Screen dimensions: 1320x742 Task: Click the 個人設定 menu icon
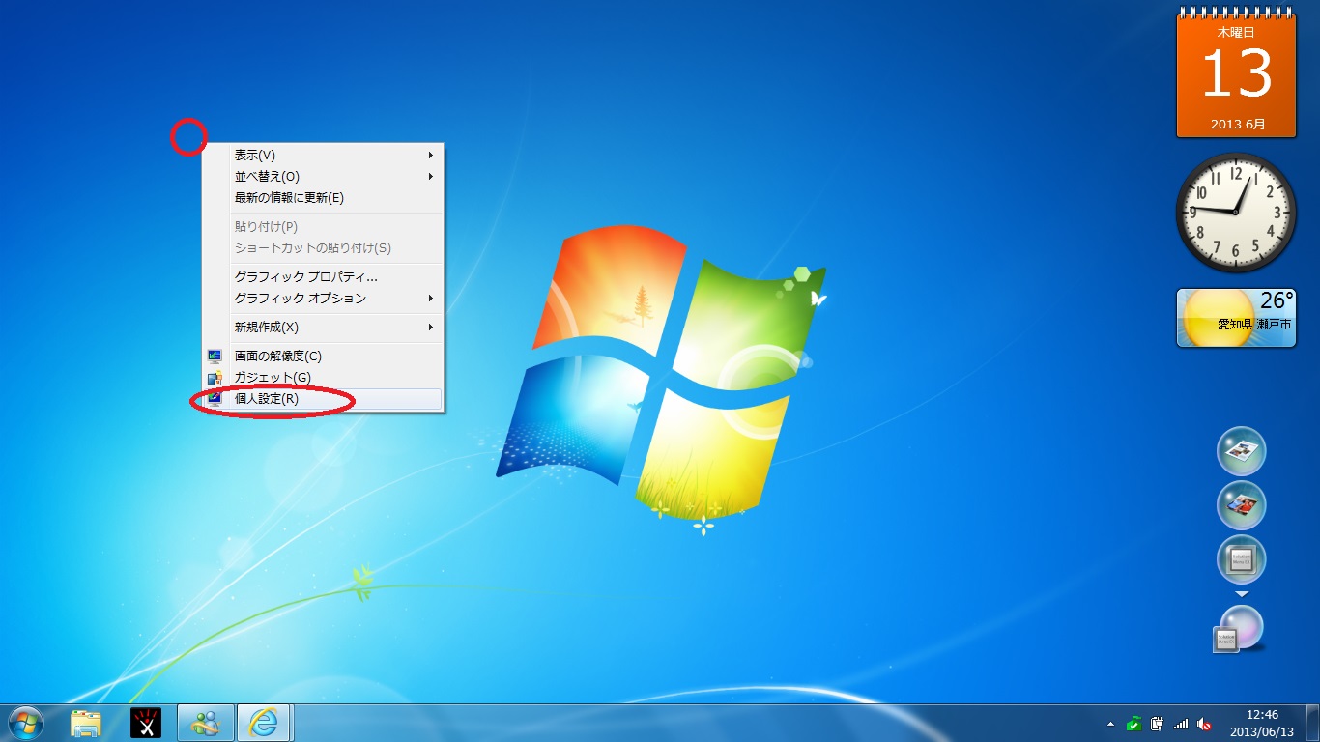pos(215,398)
